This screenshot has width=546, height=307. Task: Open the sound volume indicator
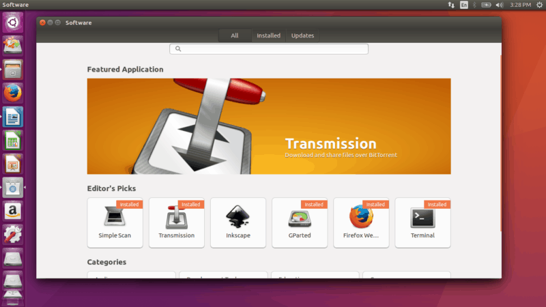500,5
